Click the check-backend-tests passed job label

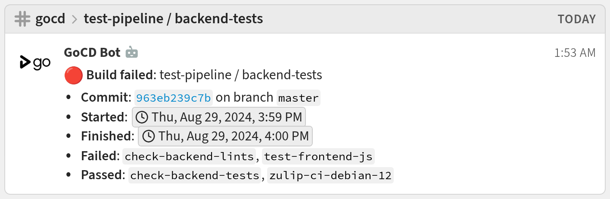(195, 176)
